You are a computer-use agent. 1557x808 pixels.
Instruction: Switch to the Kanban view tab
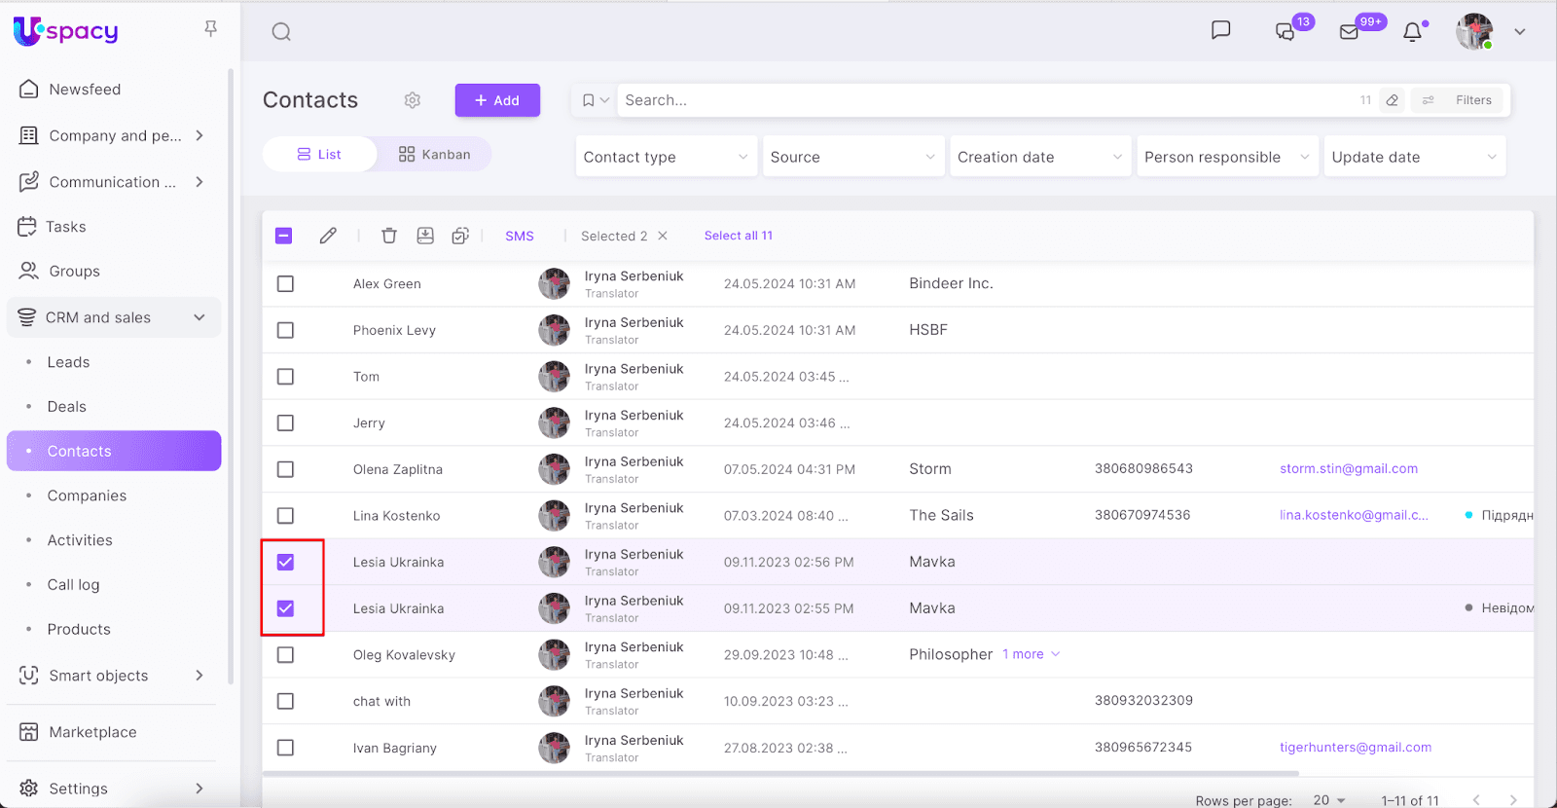[x=434, y=155]
